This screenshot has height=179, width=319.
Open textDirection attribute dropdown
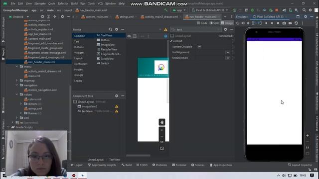pos(228,58)
